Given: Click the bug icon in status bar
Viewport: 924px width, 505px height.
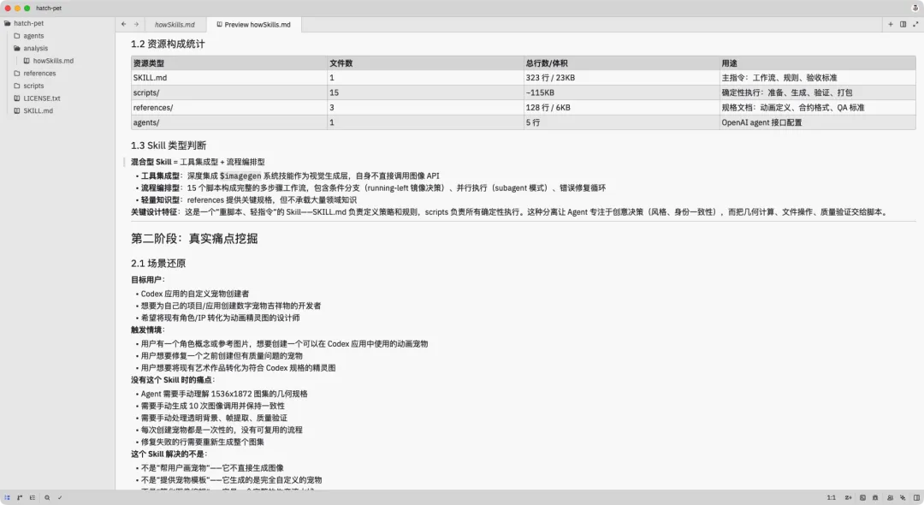Looking at the screenshot, I should 875,497.
